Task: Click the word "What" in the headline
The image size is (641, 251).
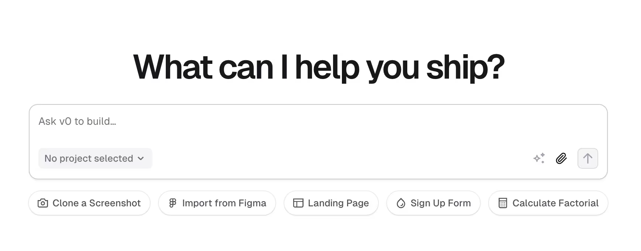Action: 172,67
